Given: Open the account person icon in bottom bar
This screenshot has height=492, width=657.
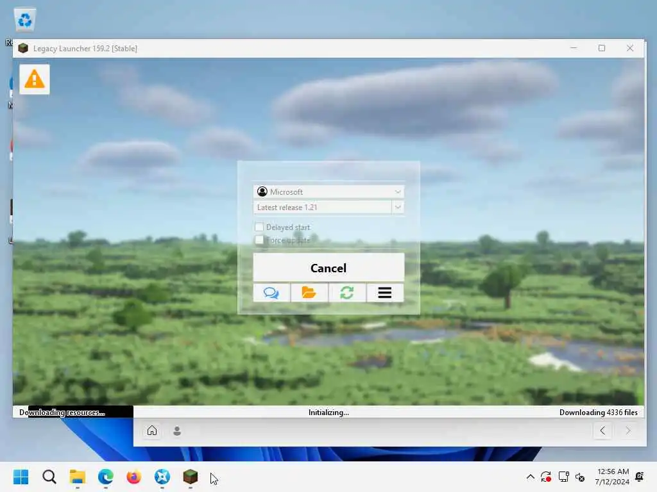Looking at the screenshot, I should click(177, 430).
